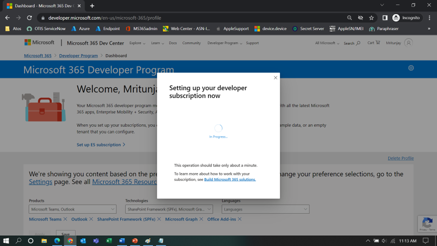This screenshot has width=437, height=246.
Task: Open Word from the taskbar
Action: (122, 241)
